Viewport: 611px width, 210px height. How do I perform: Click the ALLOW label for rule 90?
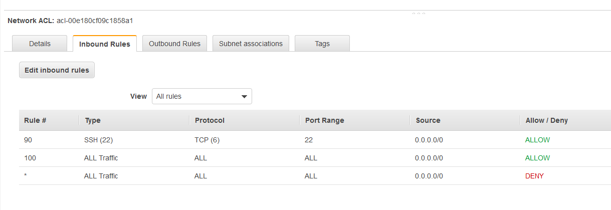coord(537,140)
